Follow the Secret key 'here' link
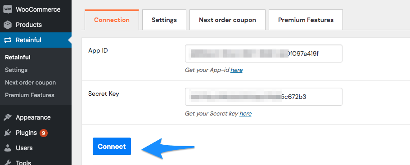The image size is (410, 165). [245, 114]
